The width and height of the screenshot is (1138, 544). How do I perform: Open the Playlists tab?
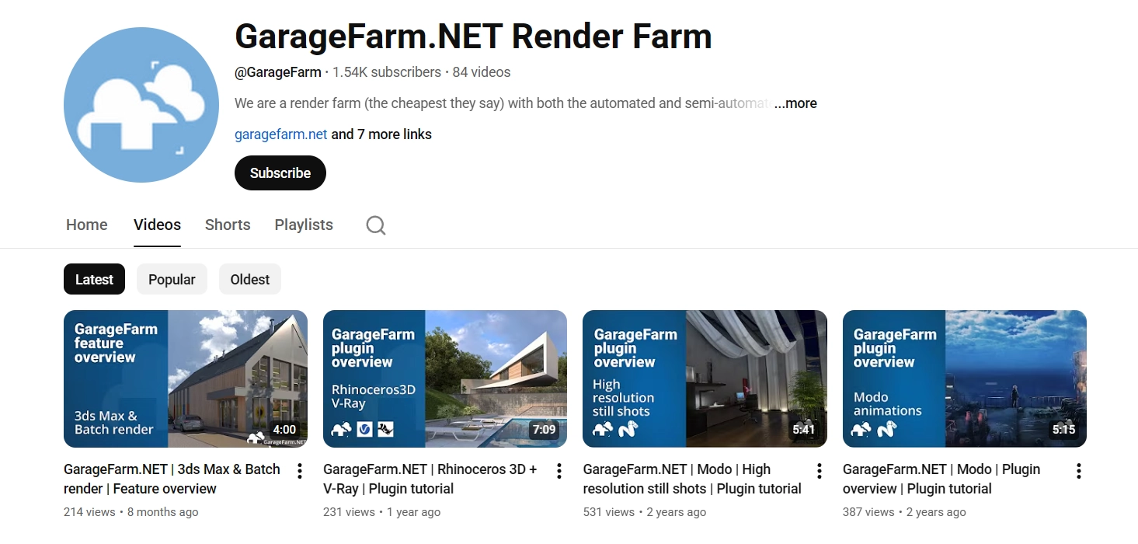304,225
